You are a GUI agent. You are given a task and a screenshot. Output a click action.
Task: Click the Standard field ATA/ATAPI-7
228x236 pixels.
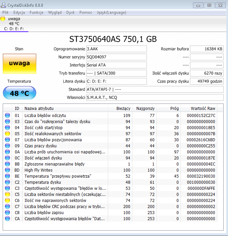click(155, 89)
